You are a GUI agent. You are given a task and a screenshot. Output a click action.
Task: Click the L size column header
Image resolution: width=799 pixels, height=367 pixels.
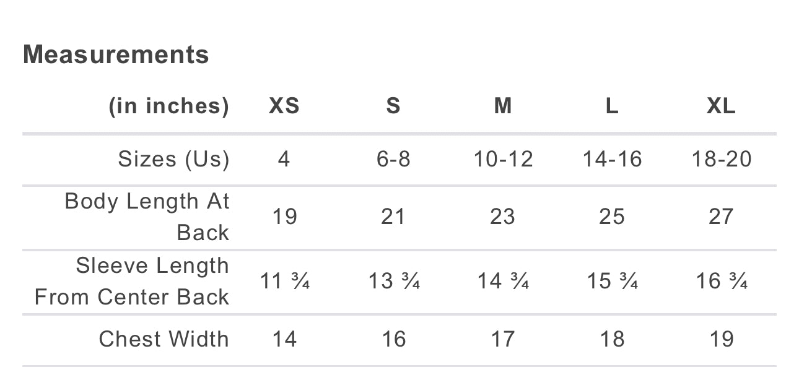[x=612, y=106]
